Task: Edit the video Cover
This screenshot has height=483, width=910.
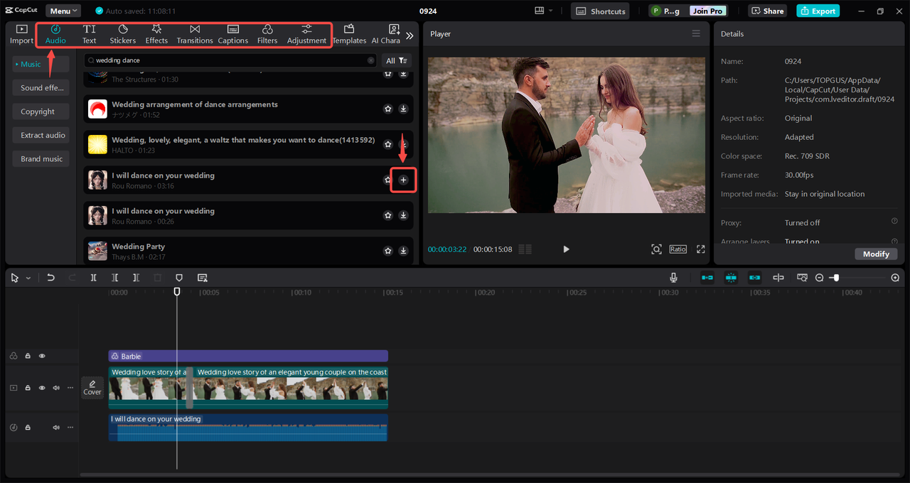Action: pos(92,388)
